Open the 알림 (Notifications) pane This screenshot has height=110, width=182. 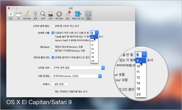(68, 15)
